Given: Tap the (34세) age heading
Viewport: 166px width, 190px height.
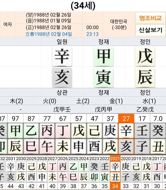Looking at the screenshot, I should click(x=83, y=6).
